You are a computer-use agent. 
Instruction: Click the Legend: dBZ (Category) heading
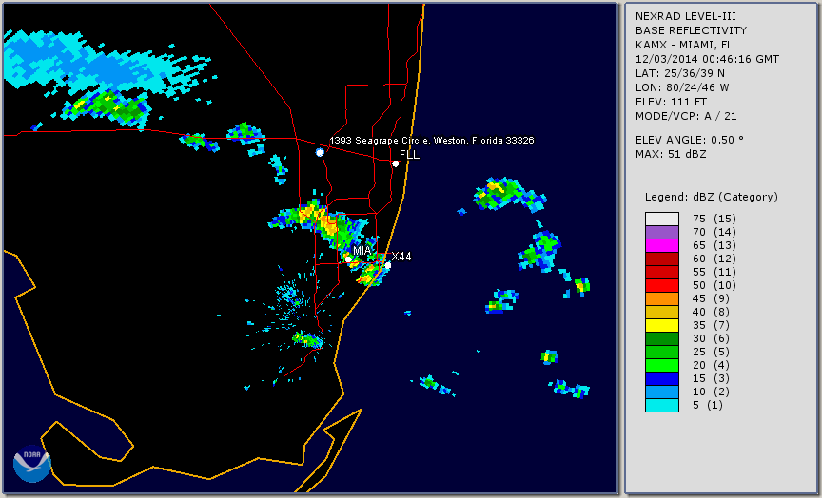(712, 198)
